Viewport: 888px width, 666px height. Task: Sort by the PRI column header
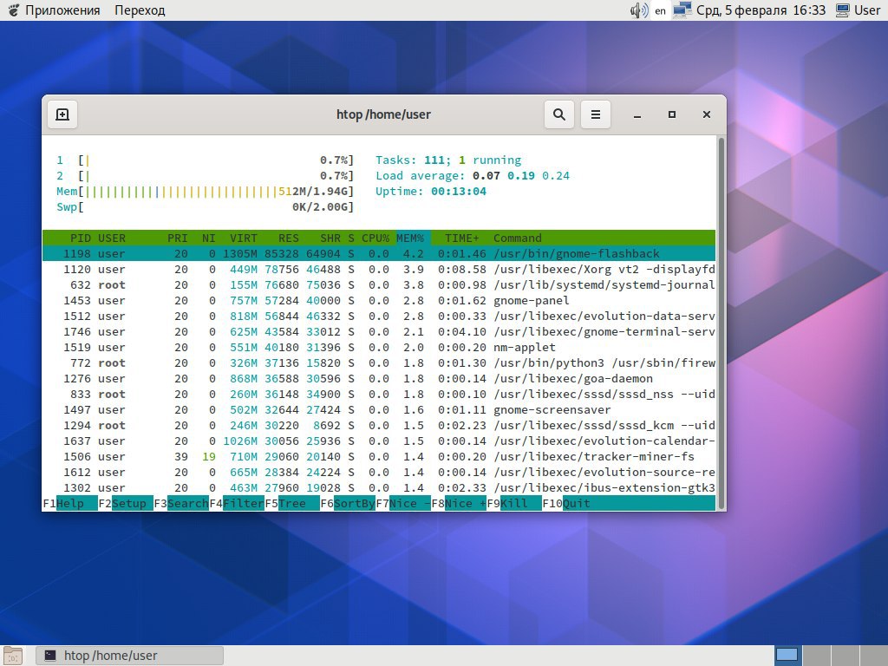pos(177,238)
